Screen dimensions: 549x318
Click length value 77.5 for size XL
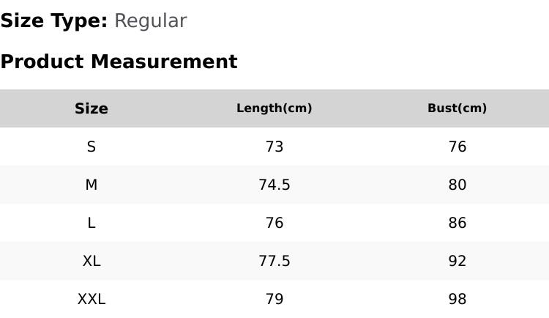point(274,261)
